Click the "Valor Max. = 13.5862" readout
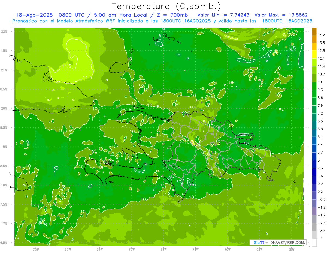Screen dimensions: 327x253 281,15
